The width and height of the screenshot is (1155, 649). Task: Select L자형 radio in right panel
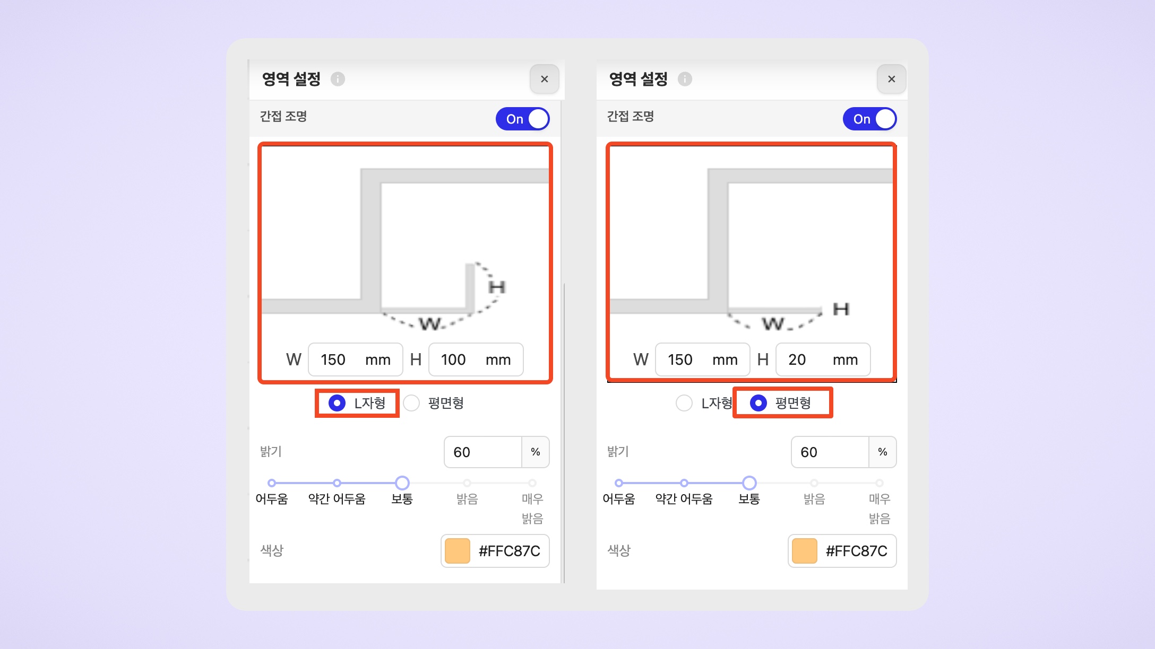(684, 403)
